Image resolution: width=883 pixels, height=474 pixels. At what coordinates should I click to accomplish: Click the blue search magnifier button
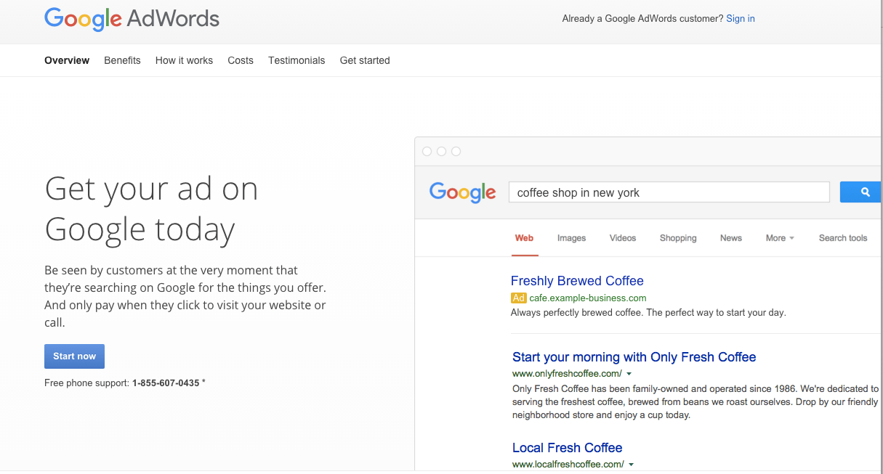pos(861,192)
